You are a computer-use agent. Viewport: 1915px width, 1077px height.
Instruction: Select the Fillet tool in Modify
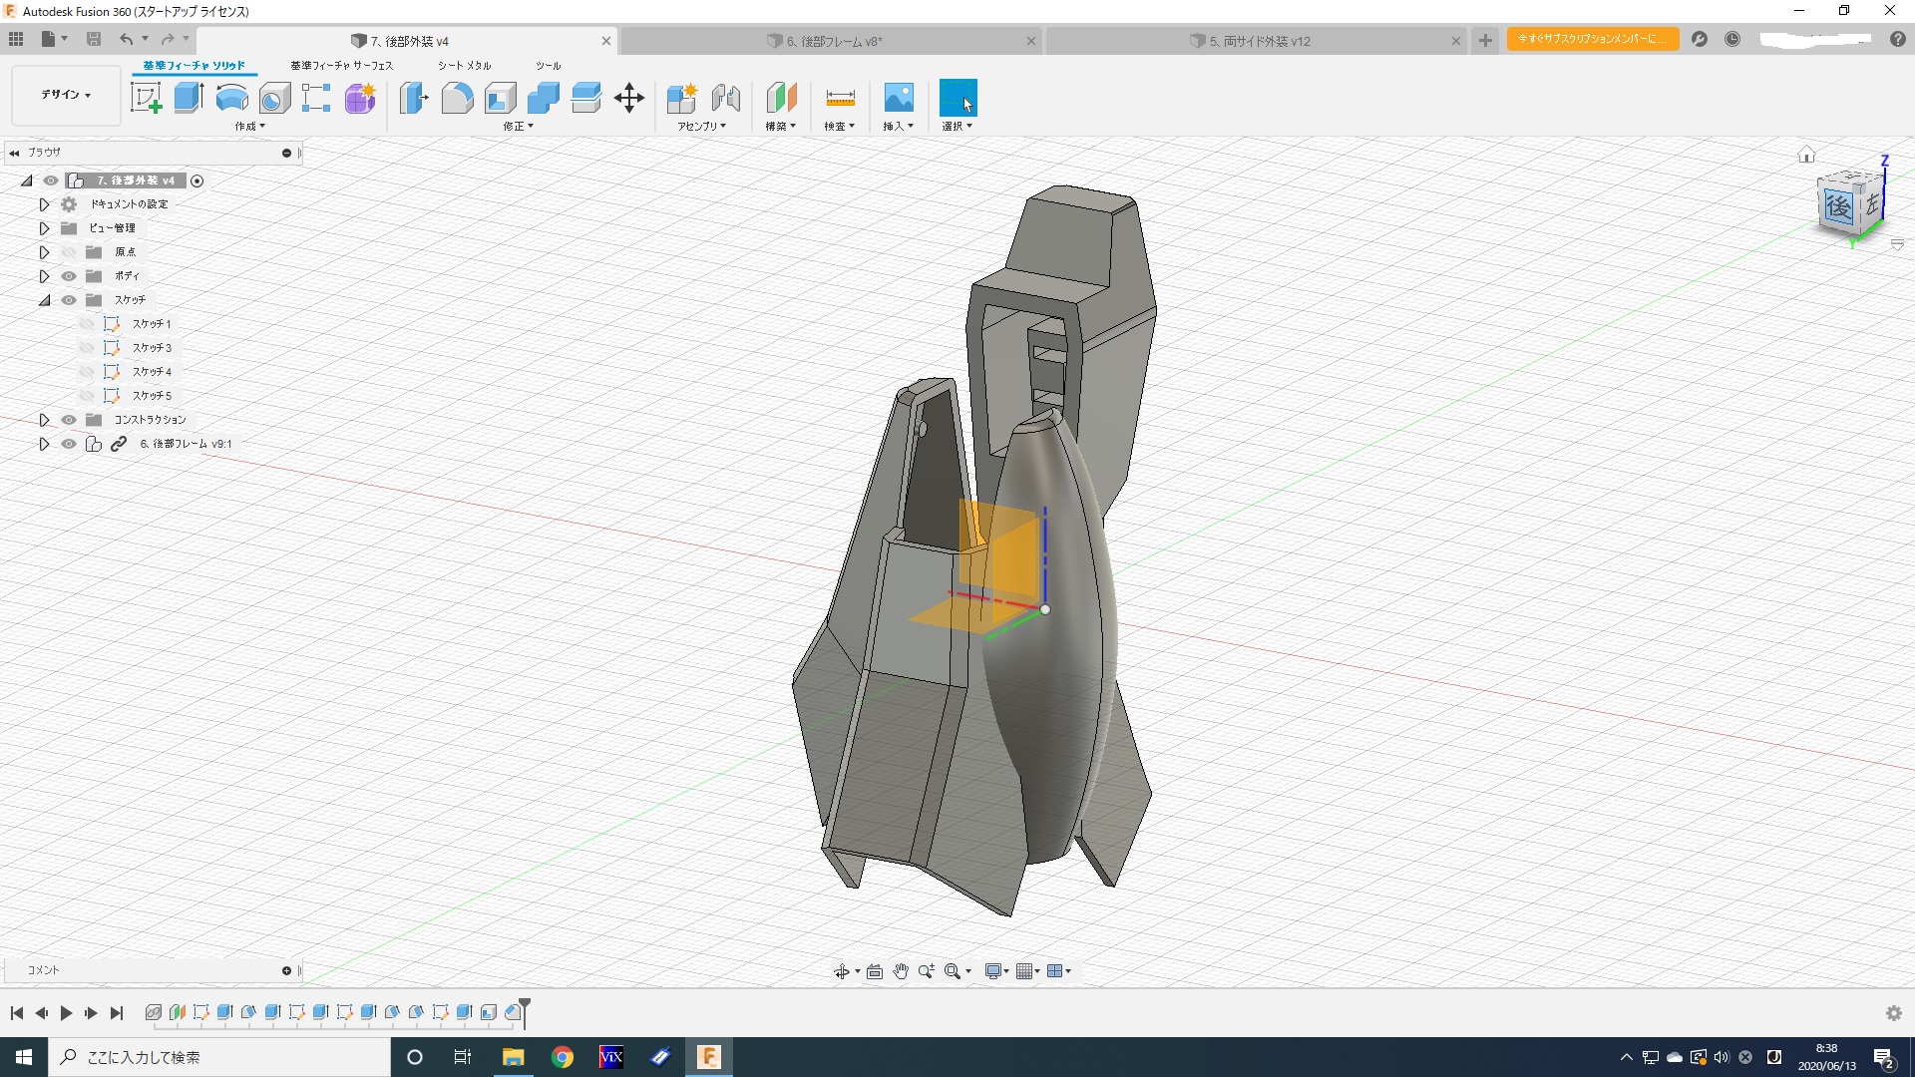pyautogui.click(x=457, y=98)
